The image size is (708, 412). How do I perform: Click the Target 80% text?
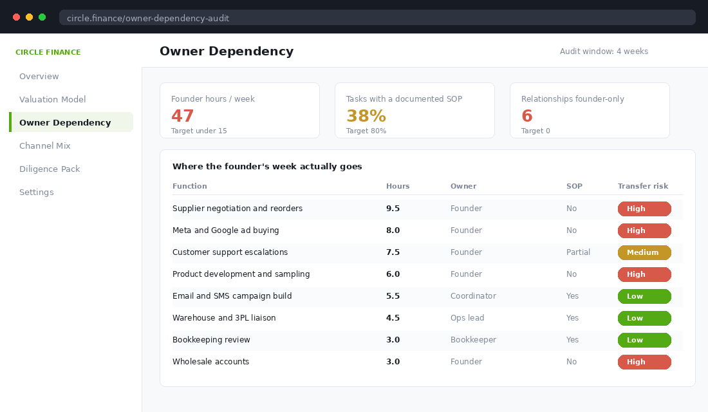point(366,131)
